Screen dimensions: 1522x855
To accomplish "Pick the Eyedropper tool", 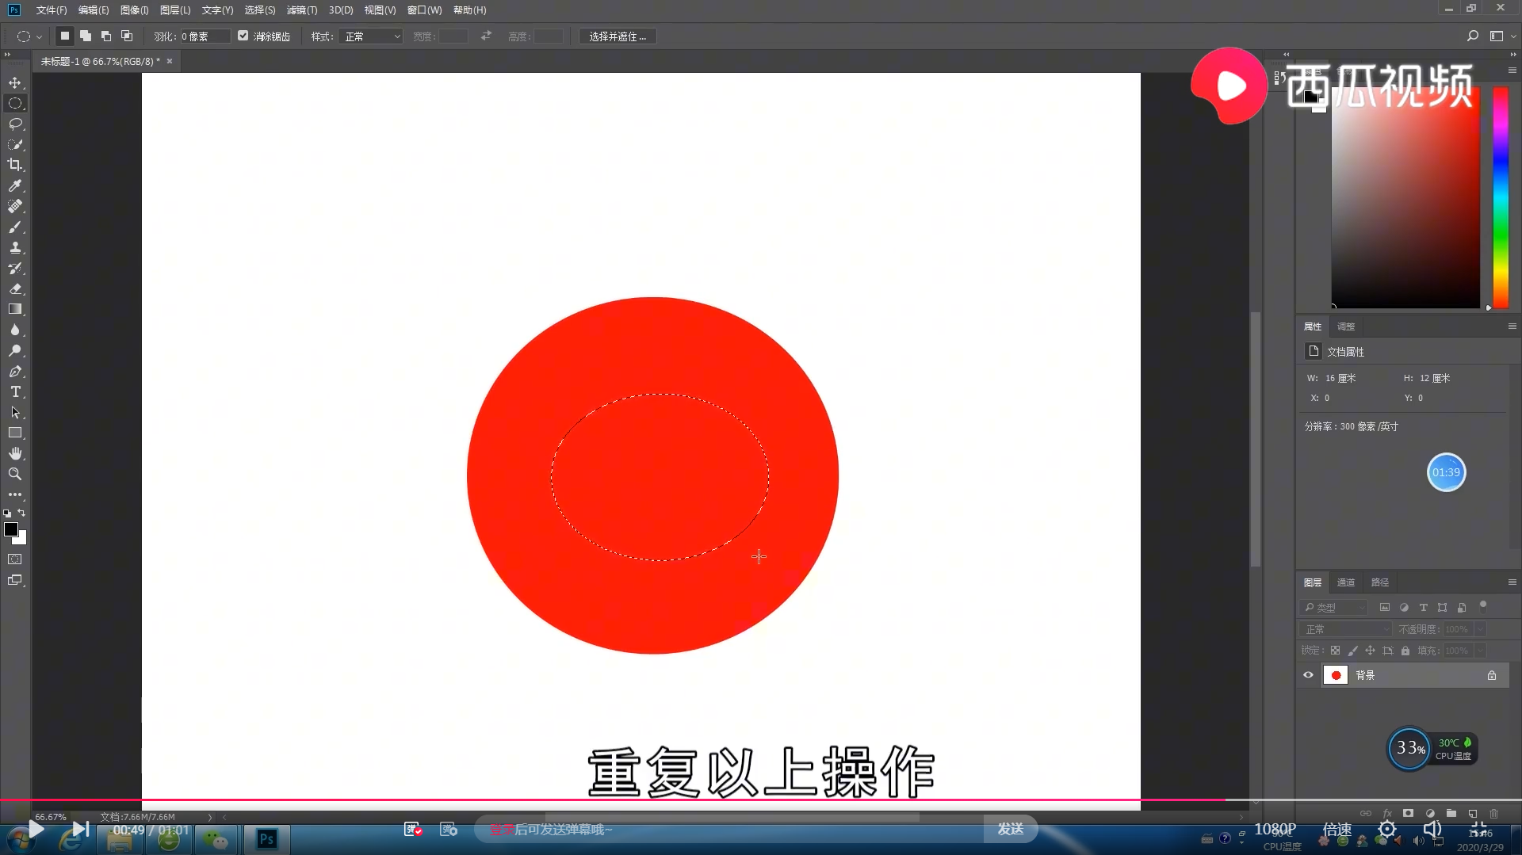I will 16,185.
